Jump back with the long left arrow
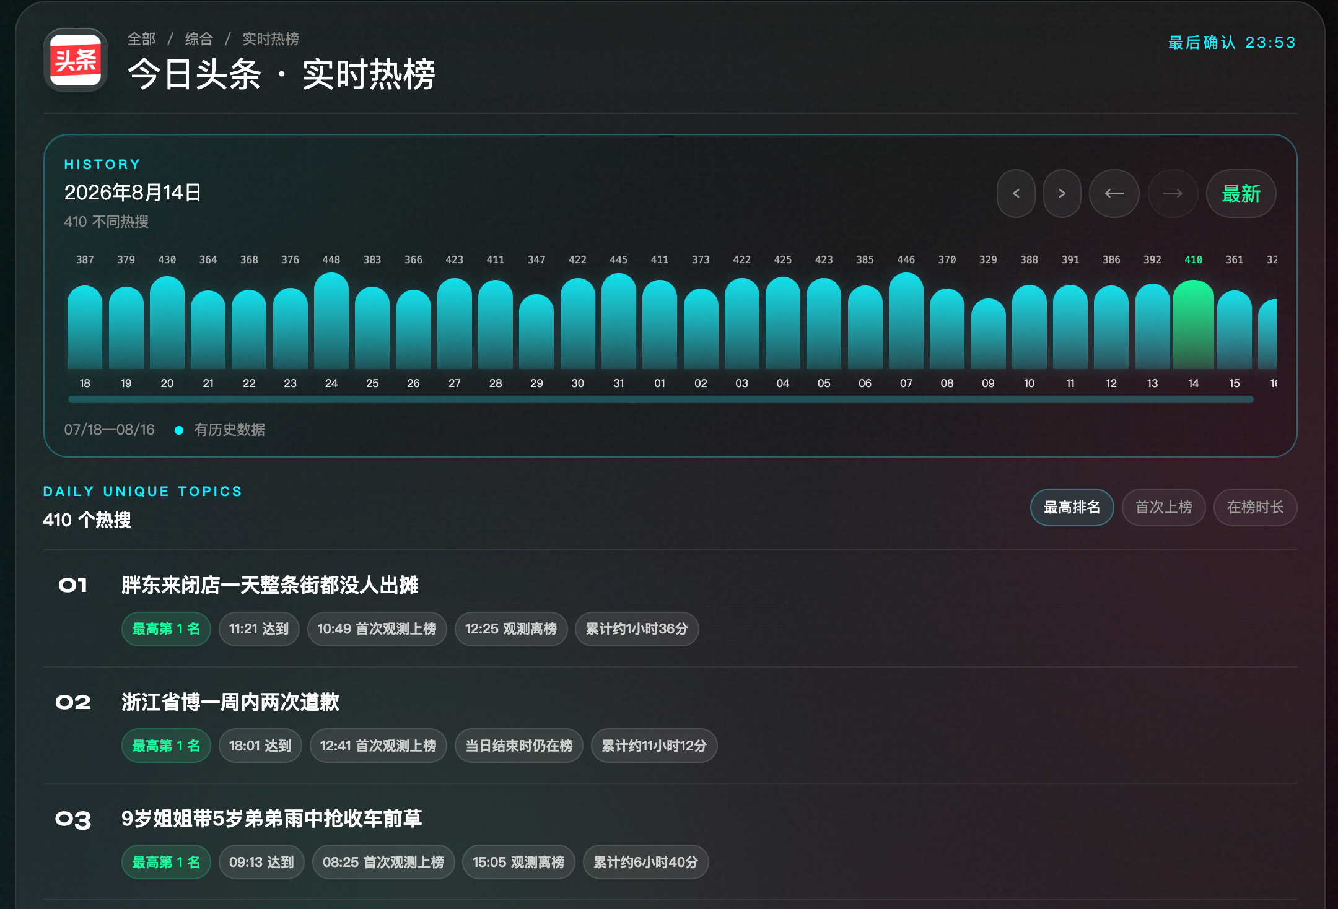1338x909 pixels. pos(1114,194)
